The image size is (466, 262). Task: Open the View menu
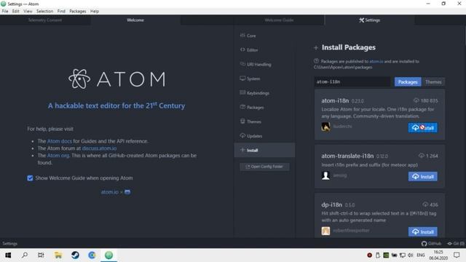[28, 12]
